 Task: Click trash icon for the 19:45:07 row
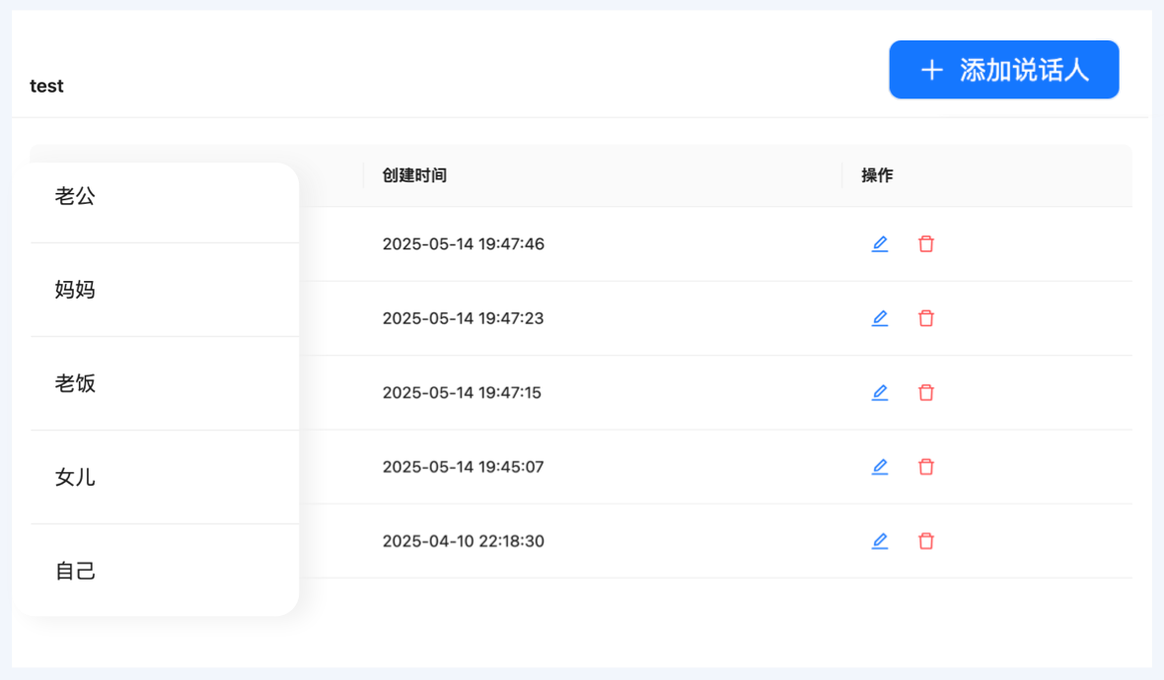(x=926, y=467)
